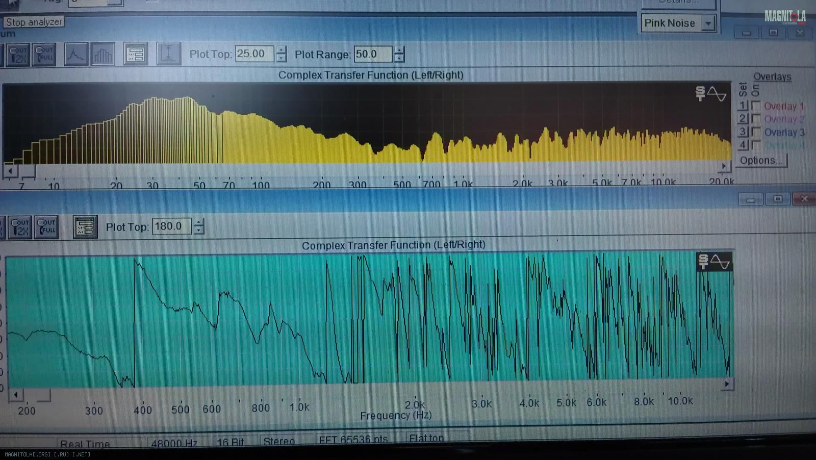Screen dimensions: 816x460
Task: Click the ST sine marker icon on teal plot
Action: [x=714, y=262]
